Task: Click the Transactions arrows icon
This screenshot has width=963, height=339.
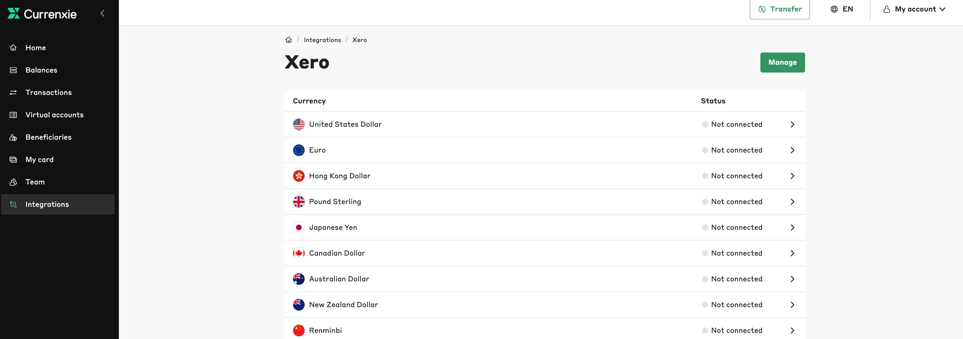Action: 13,93
